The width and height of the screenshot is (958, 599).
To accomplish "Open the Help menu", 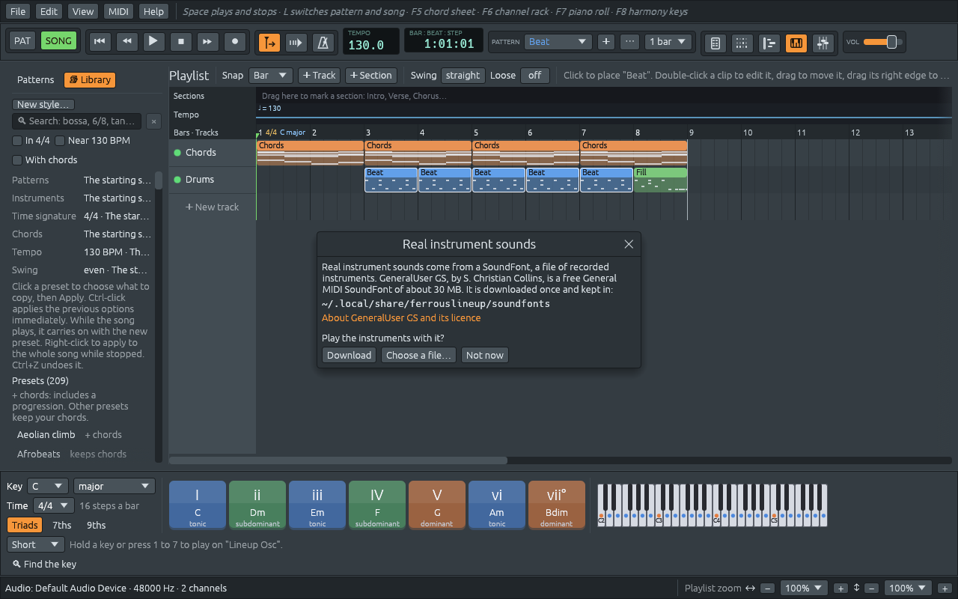I will click(x=153, y=11).
